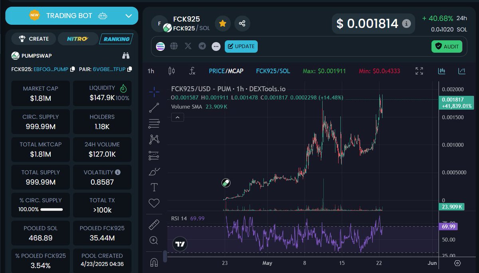Open the 1h timeframe selector
This screenshot has width=479, height=273.
150,70
